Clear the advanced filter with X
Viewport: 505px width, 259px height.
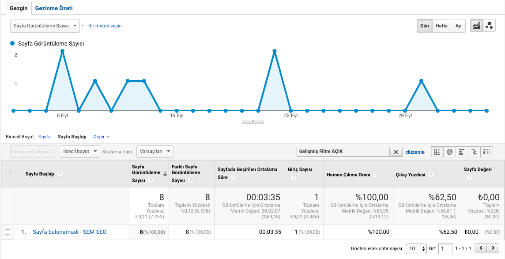pos(396,152)
